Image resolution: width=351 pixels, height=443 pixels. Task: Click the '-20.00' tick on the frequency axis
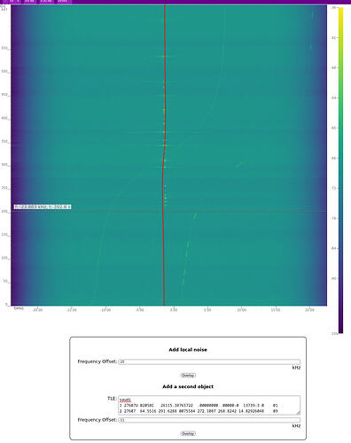pos(37,310)
